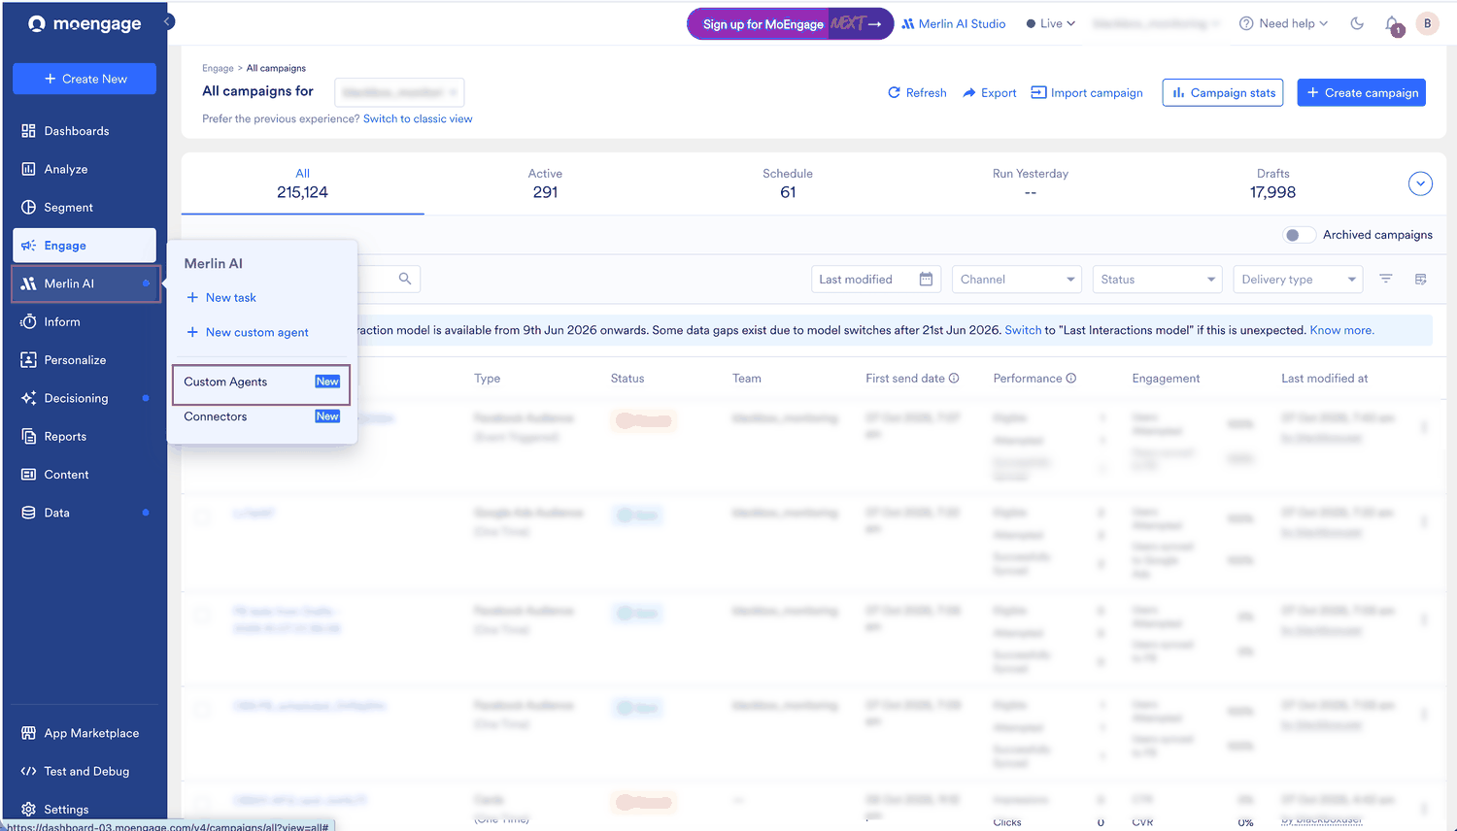Click the calendar icon in the date field

tap(926, 280)
